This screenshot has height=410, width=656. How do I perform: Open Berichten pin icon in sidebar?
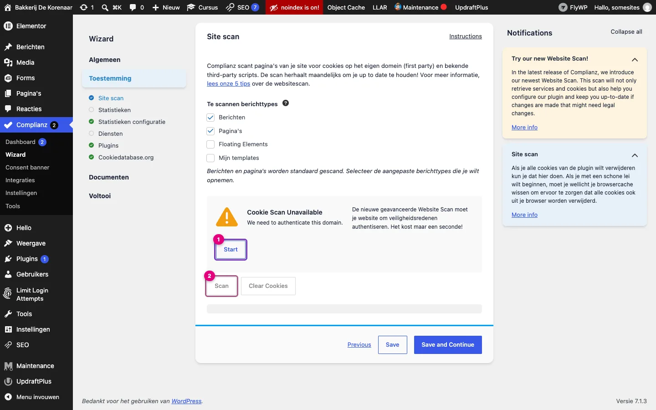click(x=8, y=47)
